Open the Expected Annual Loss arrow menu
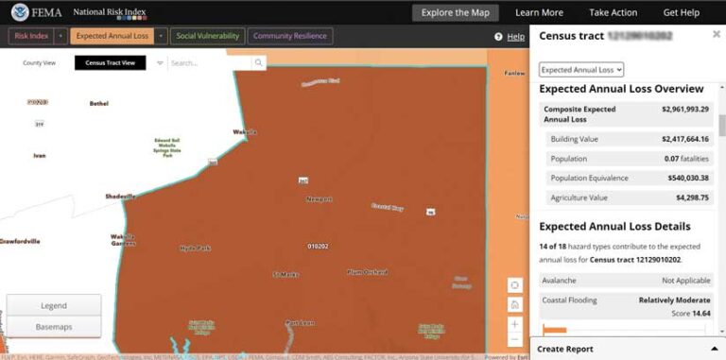Viewport: 726px width, 360px height. (161, 36)
